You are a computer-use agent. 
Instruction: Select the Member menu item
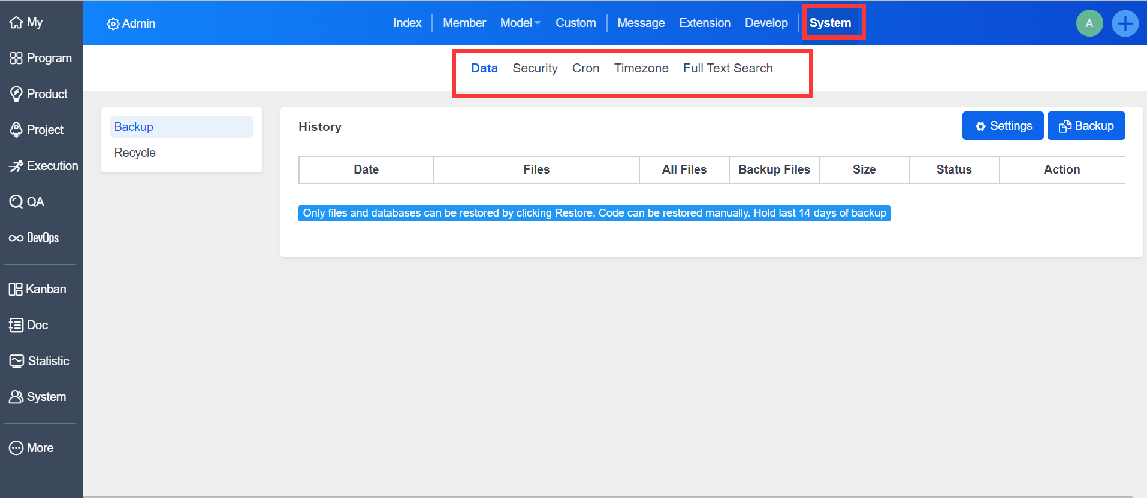click(464, 23)
